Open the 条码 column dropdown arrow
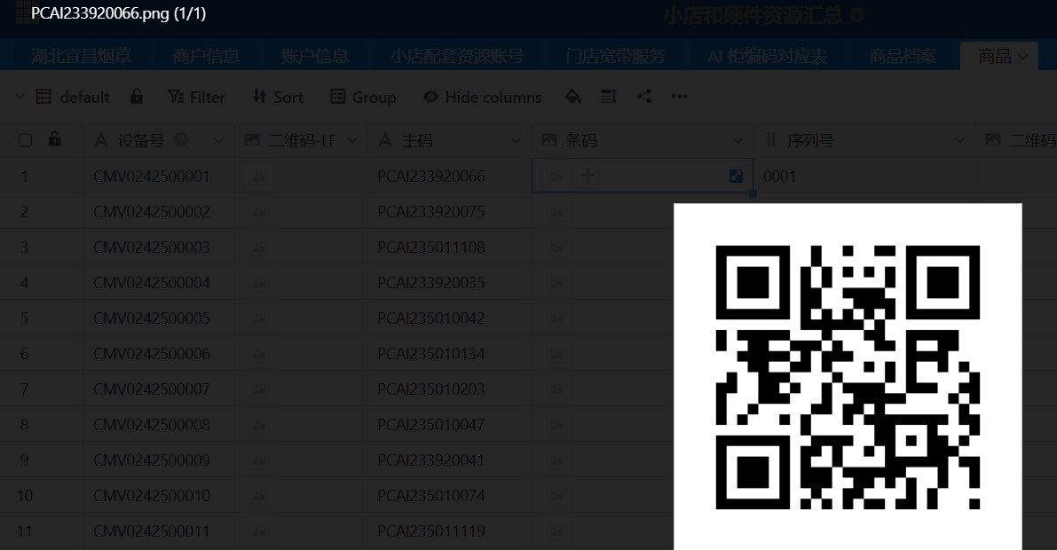 point(738,140)
